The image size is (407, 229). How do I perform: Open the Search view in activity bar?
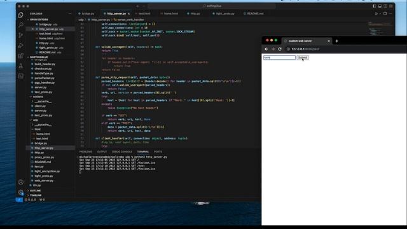21,25
